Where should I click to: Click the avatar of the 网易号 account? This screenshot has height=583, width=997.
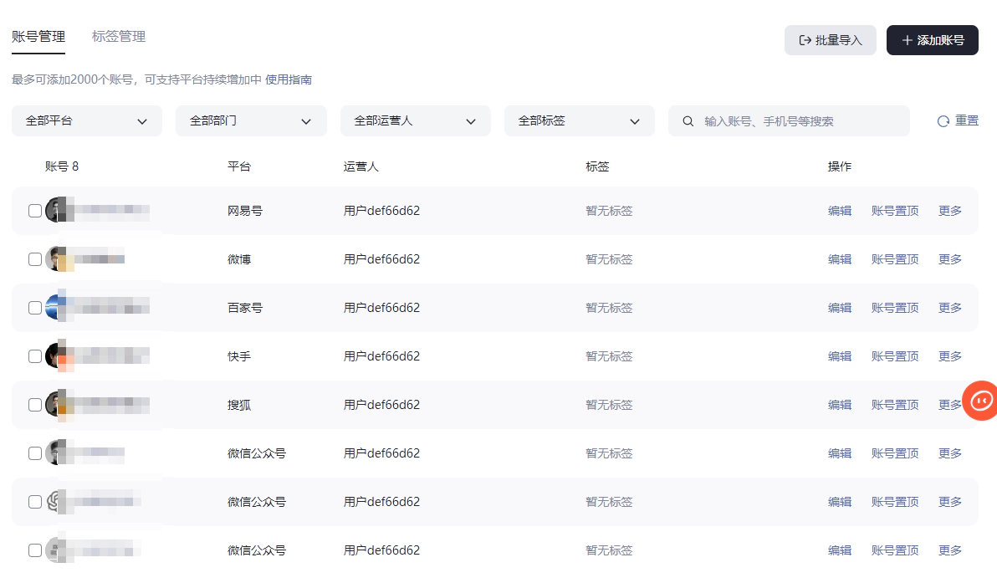tap(55, 211)
